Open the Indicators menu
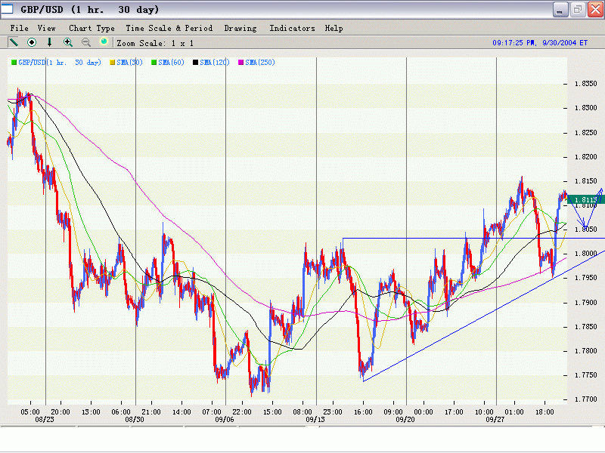The height and width of the screenshot is (453, 605). (292, 28)
